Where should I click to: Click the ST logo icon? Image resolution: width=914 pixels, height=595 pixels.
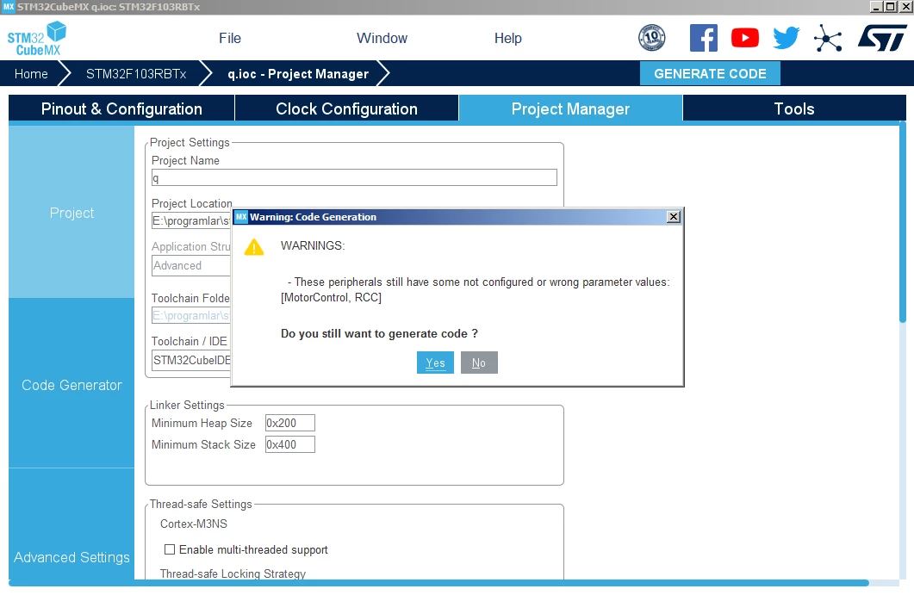coord(882,38)
